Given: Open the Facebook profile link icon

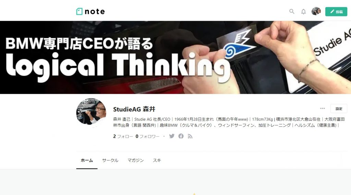Looking at the screenshot, I should 181,136.
